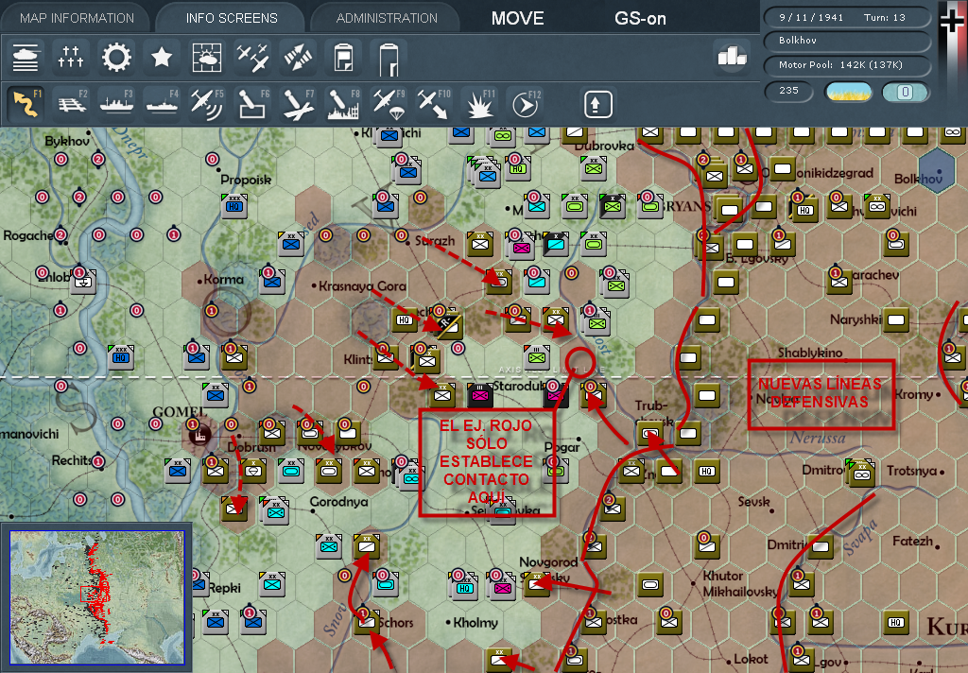Screen dimensions: 968x673
Task: Open the air doctrine planes icon
Action: point(252,58)
